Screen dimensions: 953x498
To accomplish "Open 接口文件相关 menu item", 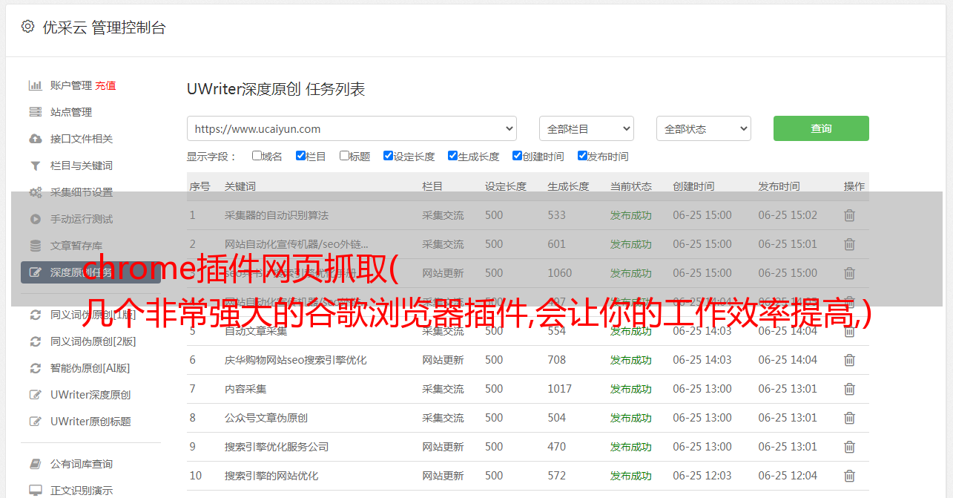I will click(82, 139).
